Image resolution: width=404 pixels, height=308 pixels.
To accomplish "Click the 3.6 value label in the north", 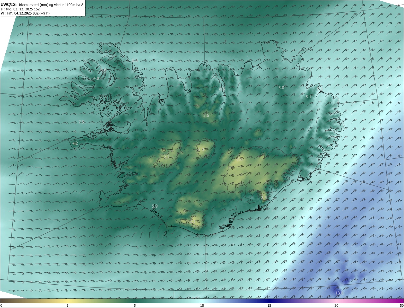I will tap(206, 116).
